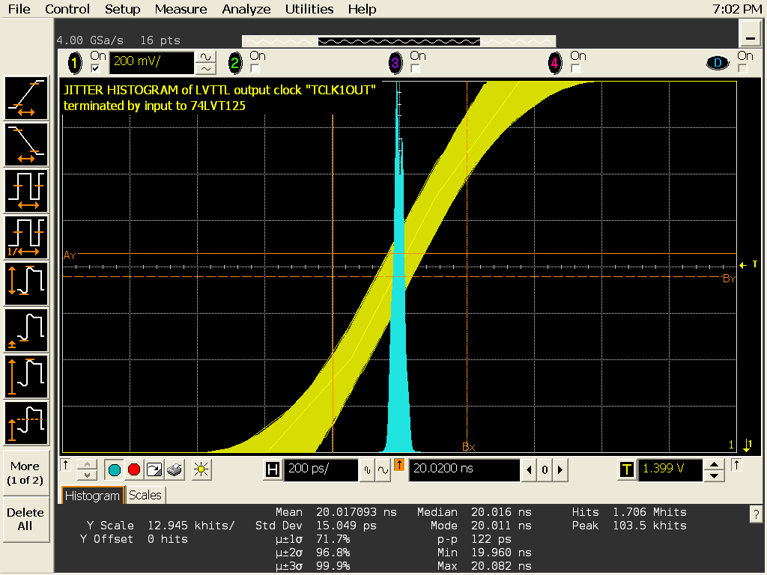Click the Delete All measurements button
Screen dimensions: 767x575
pos(25,520)
